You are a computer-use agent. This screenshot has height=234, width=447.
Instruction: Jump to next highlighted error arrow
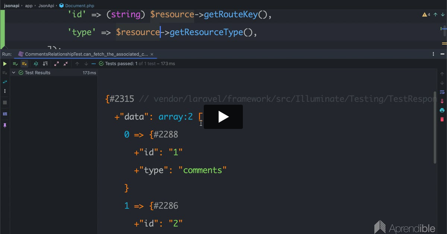tap(442, 15)
